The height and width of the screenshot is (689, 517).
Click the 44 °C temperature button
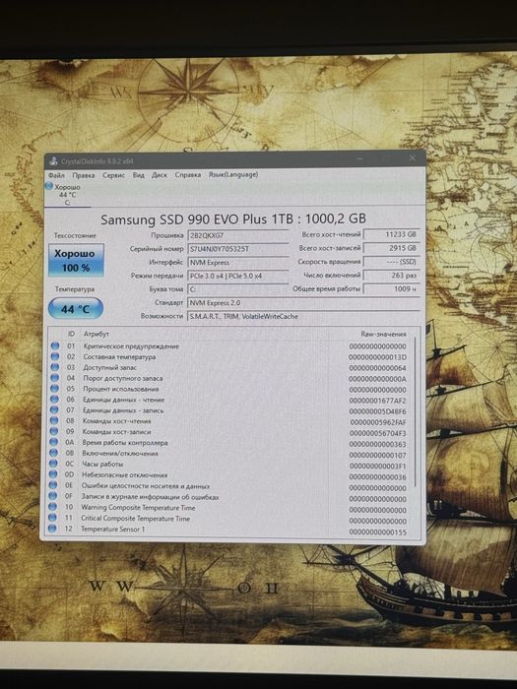[x=76, y=309]
